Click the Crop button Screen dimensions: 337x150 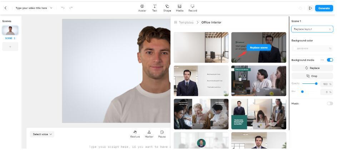point(312,76)
